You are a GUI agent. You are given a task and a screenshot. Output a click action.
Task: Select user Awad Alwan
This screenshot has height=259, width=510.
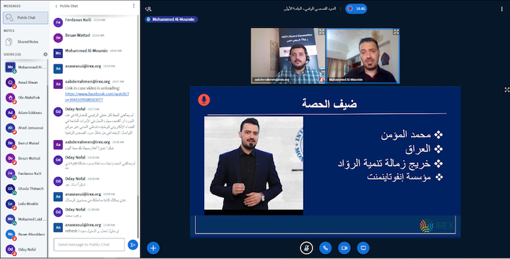click(26, 82)
